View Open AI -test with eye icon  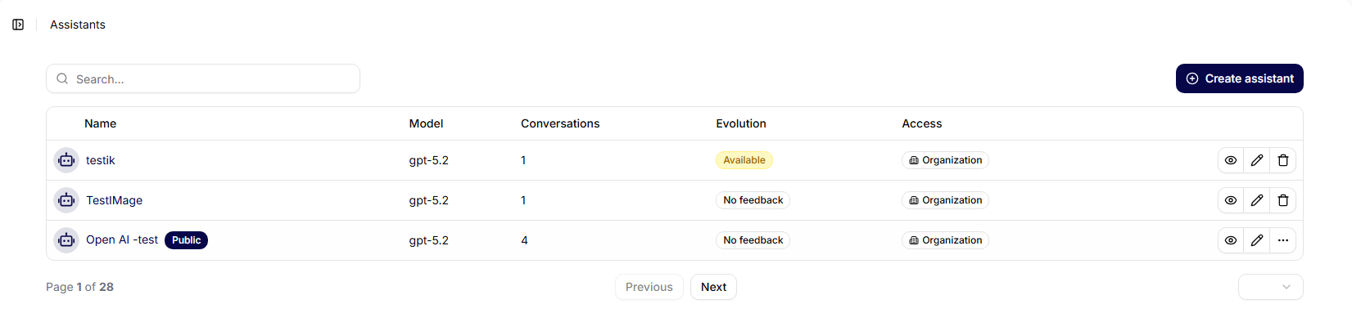[1231, 240]
